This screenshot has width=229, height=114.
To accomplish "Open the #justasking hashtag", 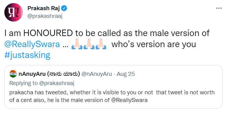I will pyautogui.click(x=27, y=55).
